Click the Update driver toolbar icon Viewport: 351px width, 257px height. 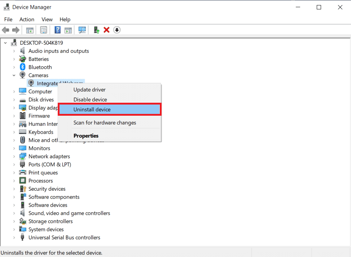click(x=96, y=30)
